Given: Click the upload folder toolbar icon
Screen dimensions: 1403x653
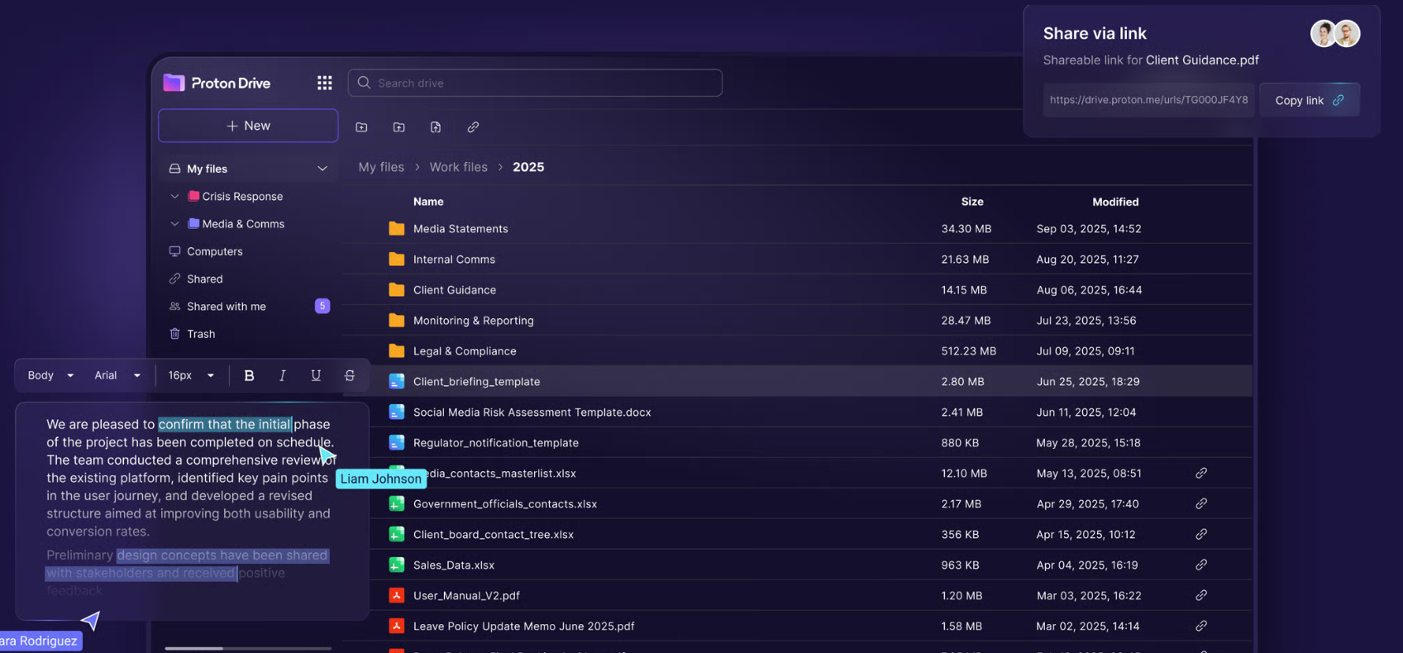Looking at the screenshot, I should tap(398, 127).
